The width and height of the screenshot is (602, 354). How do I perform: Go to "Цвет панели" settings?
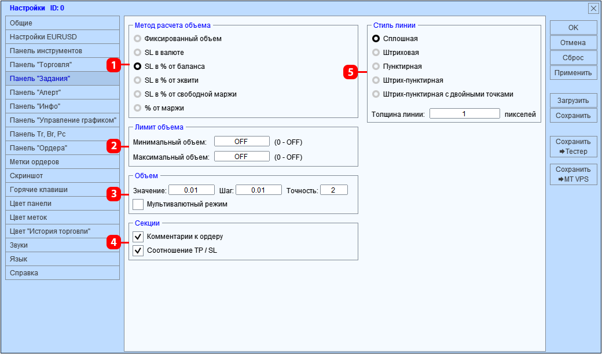[63, 203]
